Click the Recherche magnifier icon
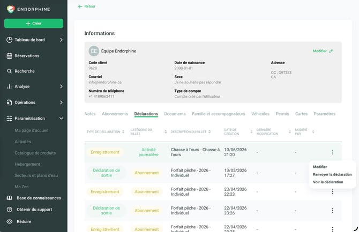 pos(10,71)
